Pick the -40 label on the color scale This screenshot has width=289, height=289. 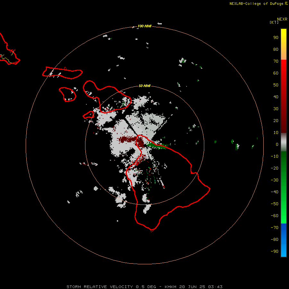click(275, 192)
